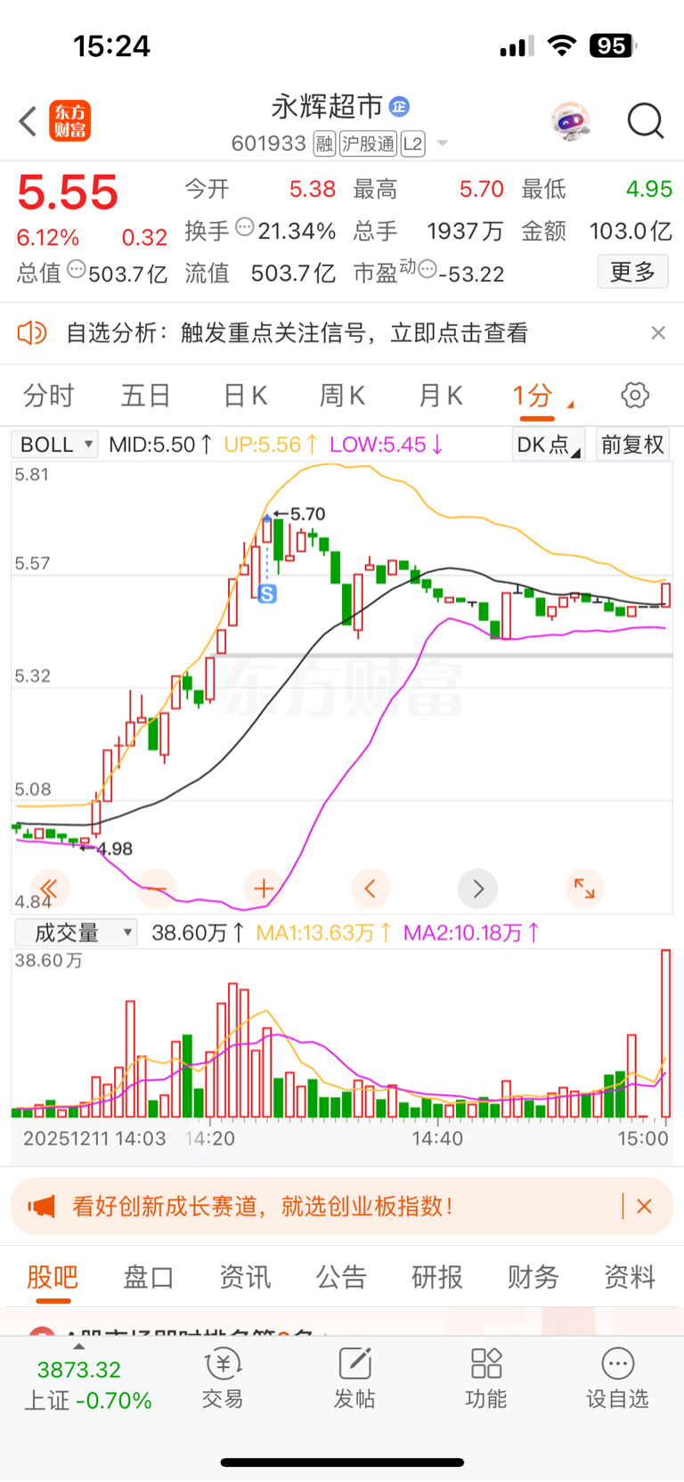The width and height of the screenshot is (684, 1482).
Task: Tap the current price 5.55
Action: point(68,192)
